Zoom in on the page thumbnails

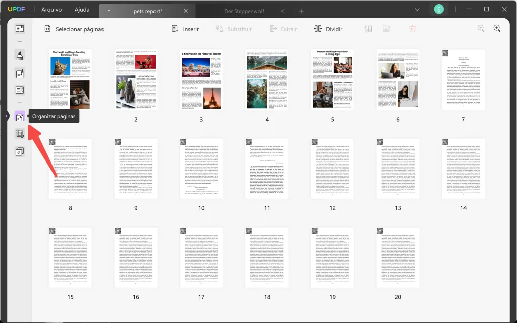pos(497,29)
